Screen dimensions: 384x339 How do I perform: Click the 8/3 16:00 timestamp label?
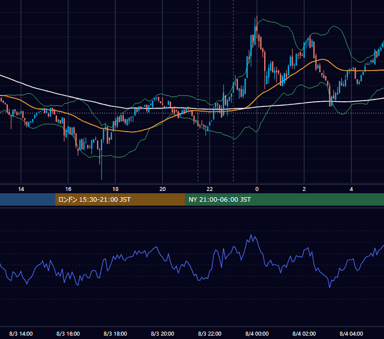(x=68, y=333)
